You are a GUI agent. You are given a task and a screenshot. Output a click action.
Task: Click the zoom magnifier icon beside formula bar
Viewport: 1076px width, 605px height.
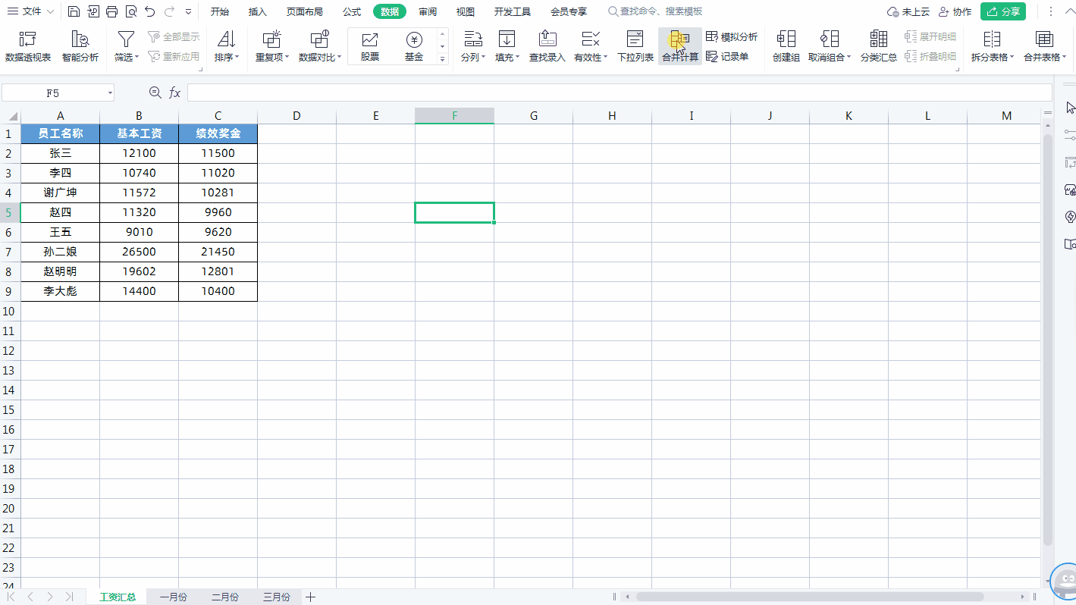pyautogui.click(x=155, y=92)
